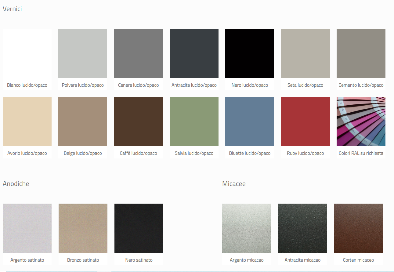Pick the Cemento lucido/opaco swatch
Viewport: 394px width, 272px height.
(361, 53)
